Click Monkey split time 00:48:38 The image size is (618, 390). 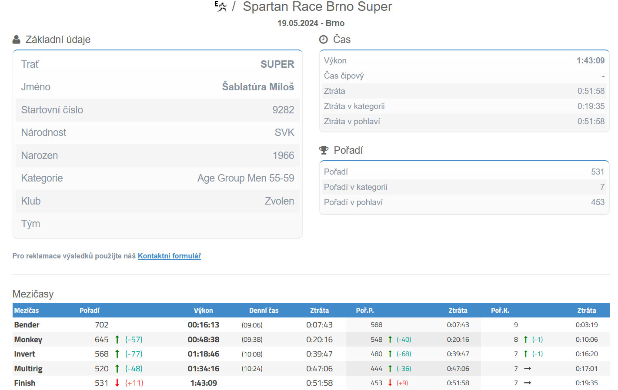click(x=204, y=340)
